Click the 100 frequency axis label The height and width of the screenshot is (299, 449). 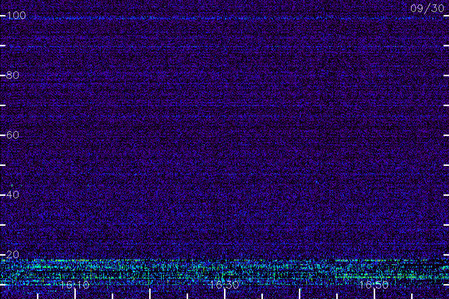pyautogui.click(x=16, y=15)
